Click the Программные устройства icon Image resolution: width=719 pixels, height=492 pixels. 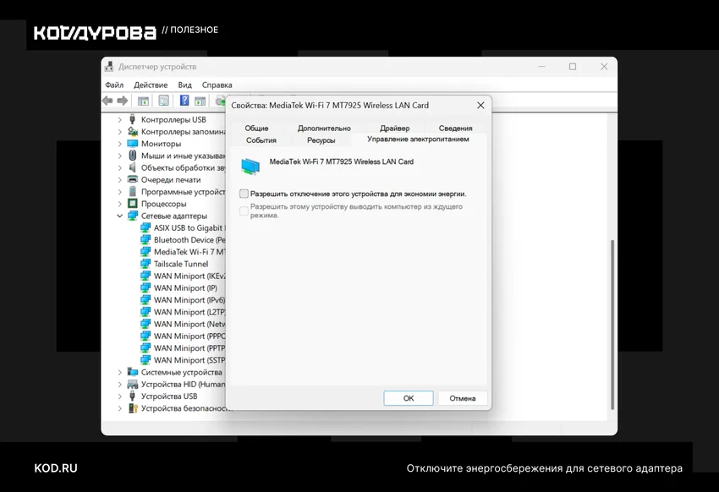coord(133,191)
